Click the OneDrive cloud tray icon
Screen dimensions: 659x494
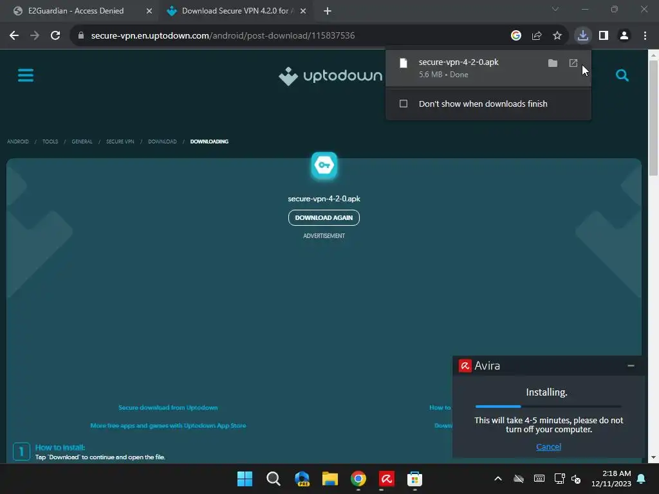tap(519, 479)
